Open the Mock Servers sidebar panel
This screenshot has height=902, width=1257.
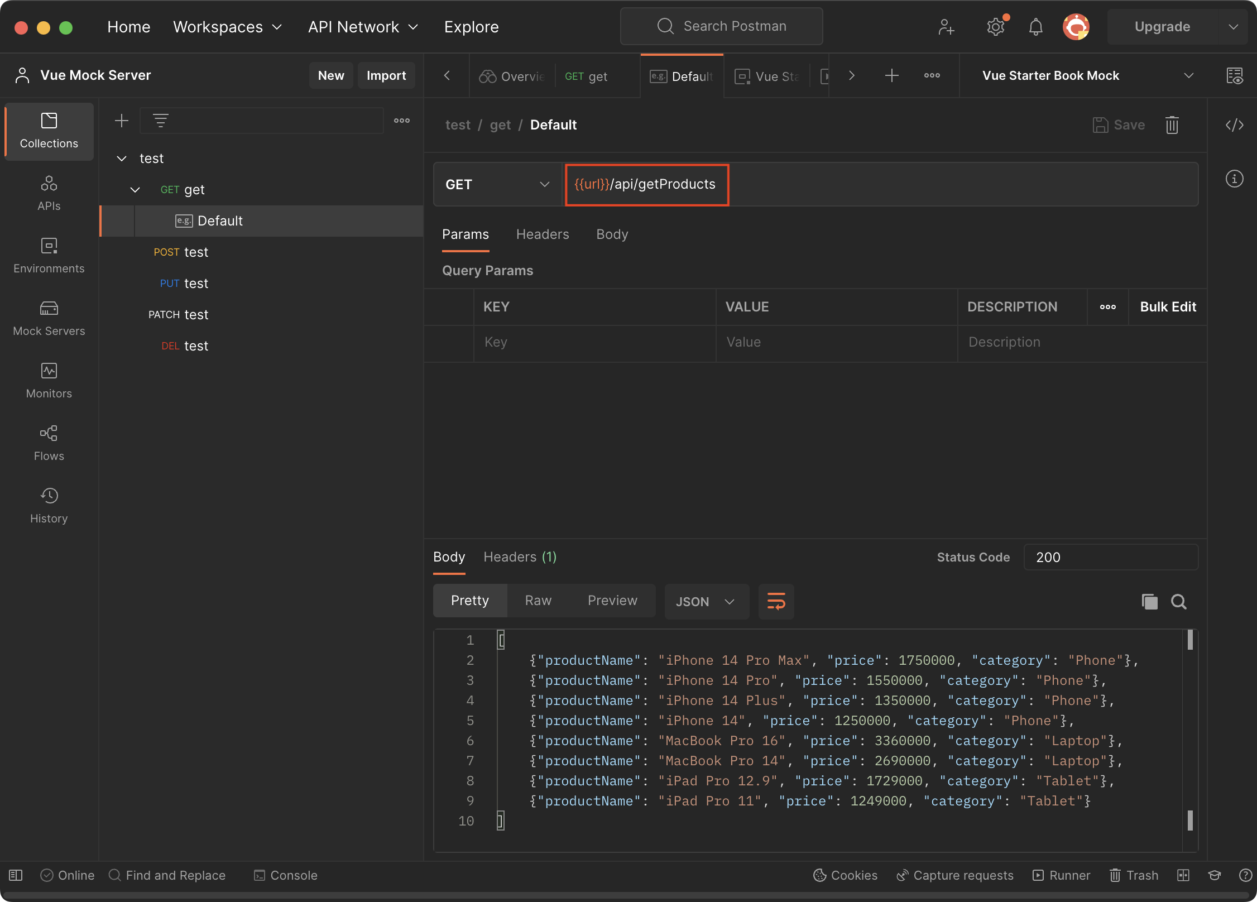tap(49, 319)
